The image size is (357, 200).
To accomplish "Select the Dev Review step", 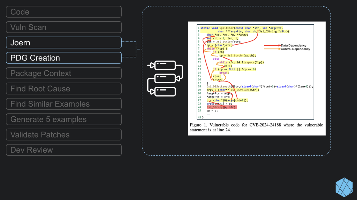I will 64,150.
